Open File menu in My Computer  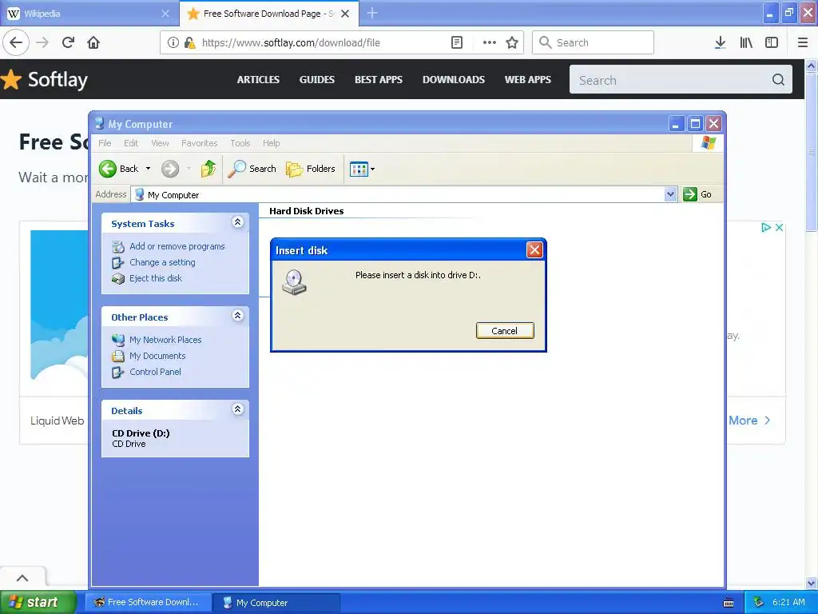pyautogui.click(x=105, y=143)
